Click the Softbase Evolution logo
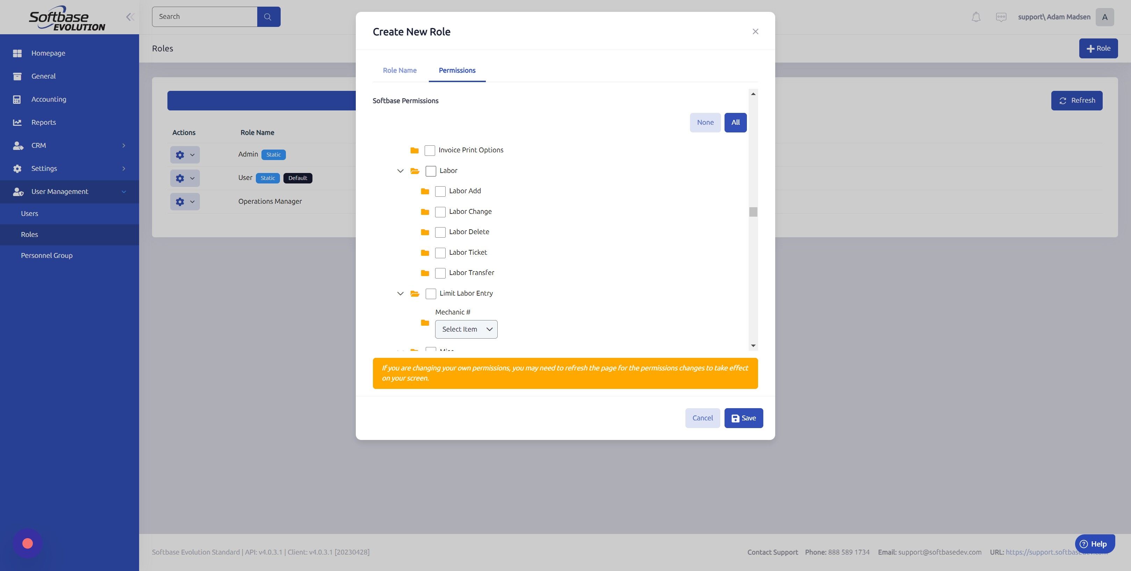Screen dimensions: 1131x571 67,17
